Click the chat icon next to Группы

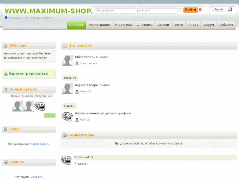click(x=6, y=162)
